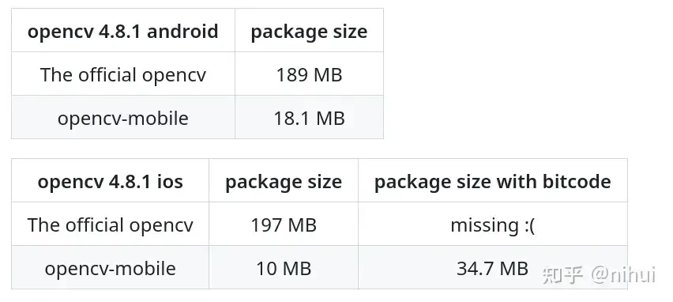Click the ios table 'package size' header
Image resolution: width=673 pixels, height=302 pixels.
(x=284, y=181)
